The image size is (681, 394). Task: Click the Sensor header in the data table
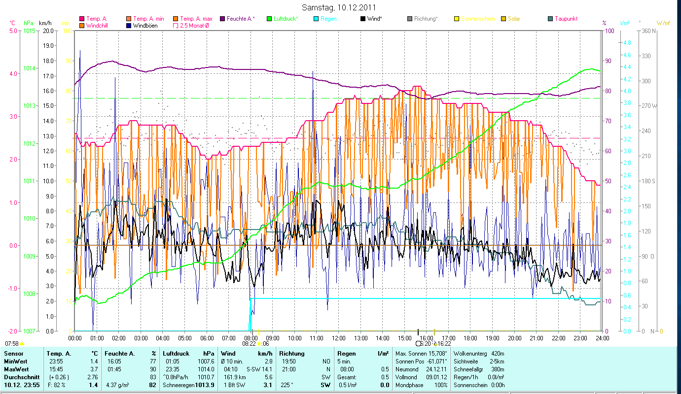pyautogui.click(x=13, y=354)
